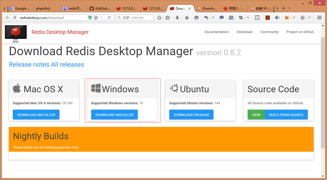The height and width of the screenshot is (180, 327).
Task: Close the active Download tab
Action: point(190,9)
